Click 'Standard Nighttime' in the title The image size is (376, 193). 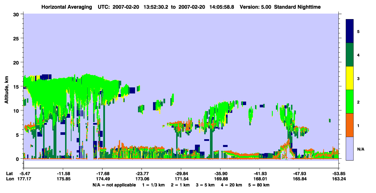point(298,7)
